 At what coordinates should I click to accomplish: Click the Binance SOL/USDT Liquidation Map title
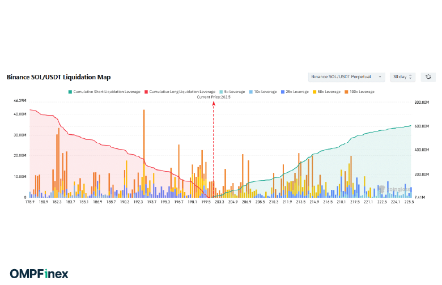pyautogui.click(x=58, y=77)
